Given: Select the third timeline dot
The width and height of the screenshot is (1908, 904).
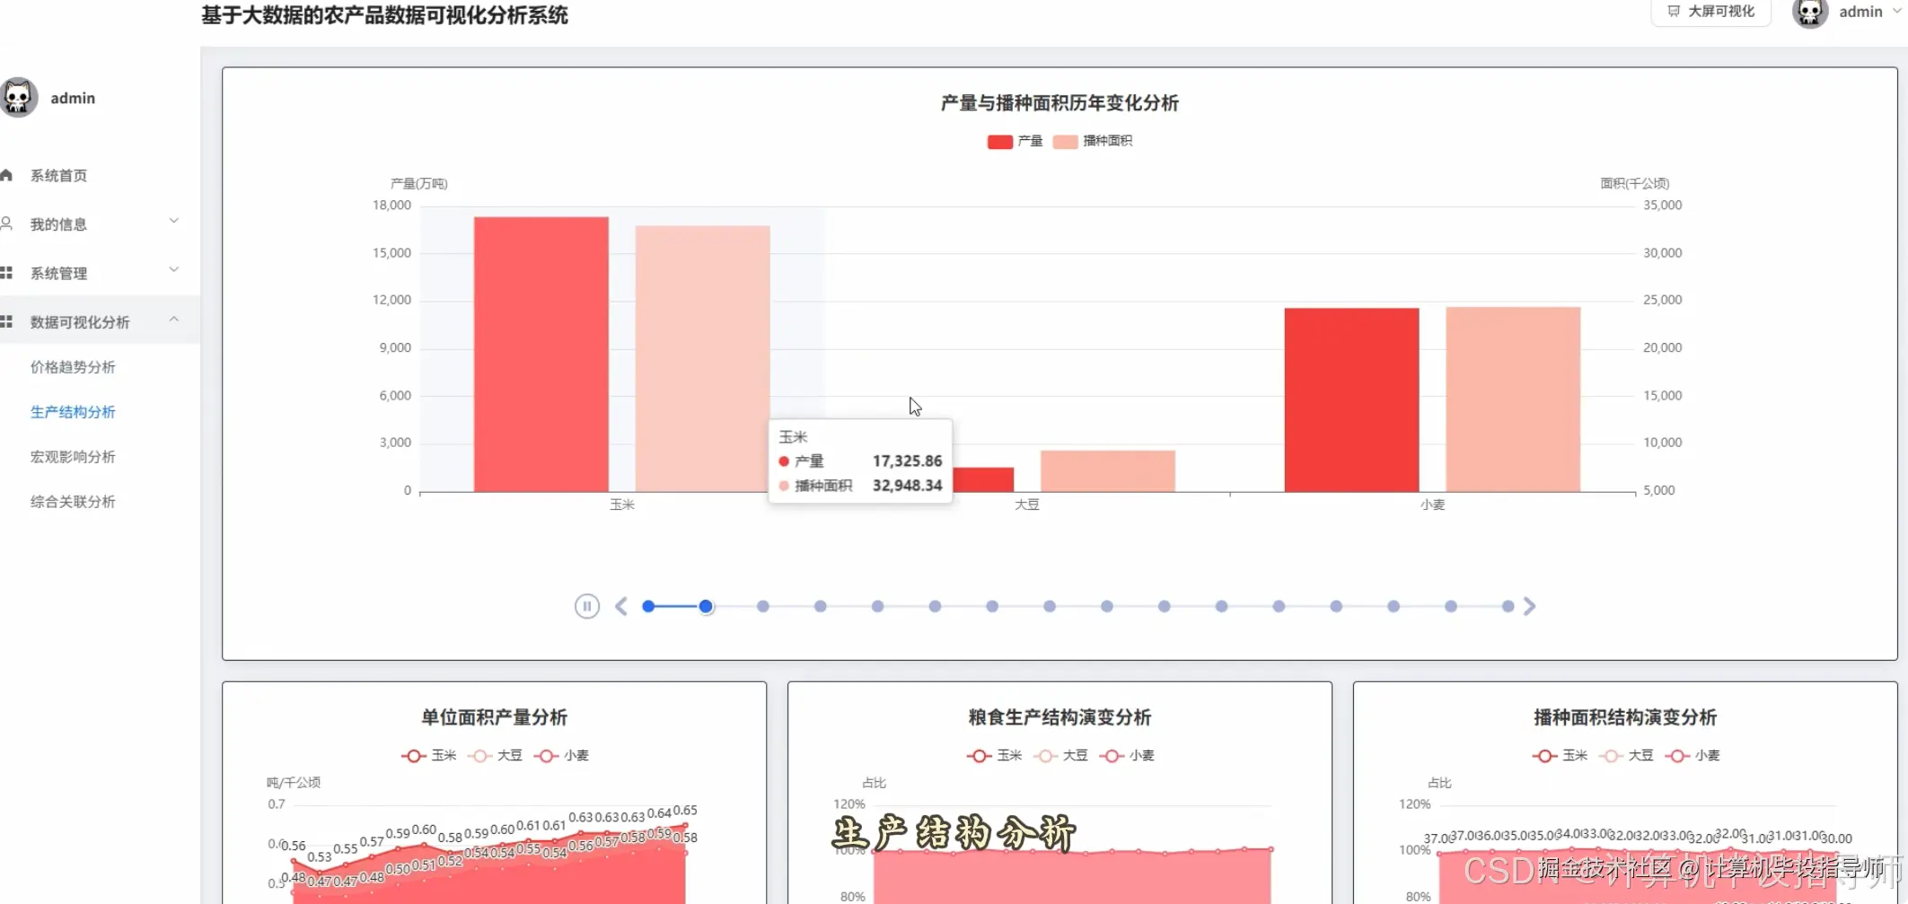Looking at the screenshot, I should pyautogui.click(x=763, y=607).
